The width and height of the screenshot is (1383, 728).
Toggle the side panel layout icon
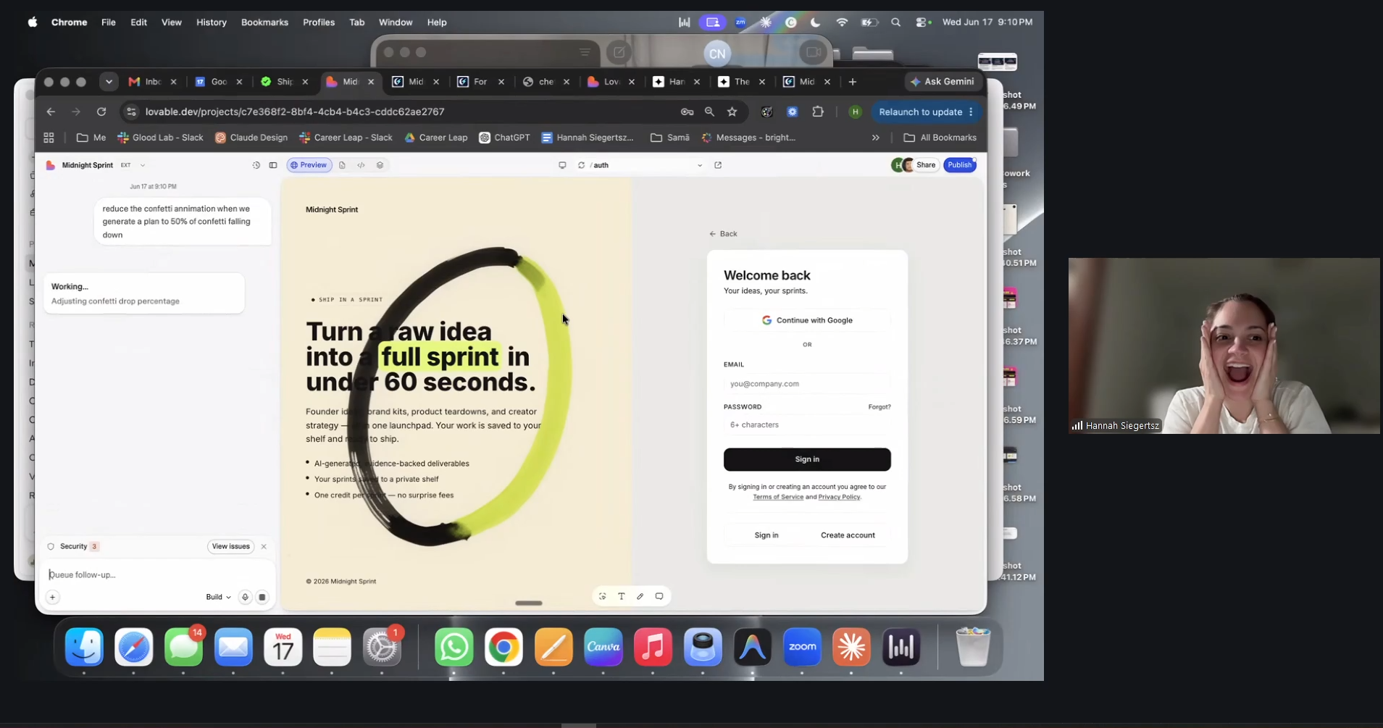pos(273,165)
